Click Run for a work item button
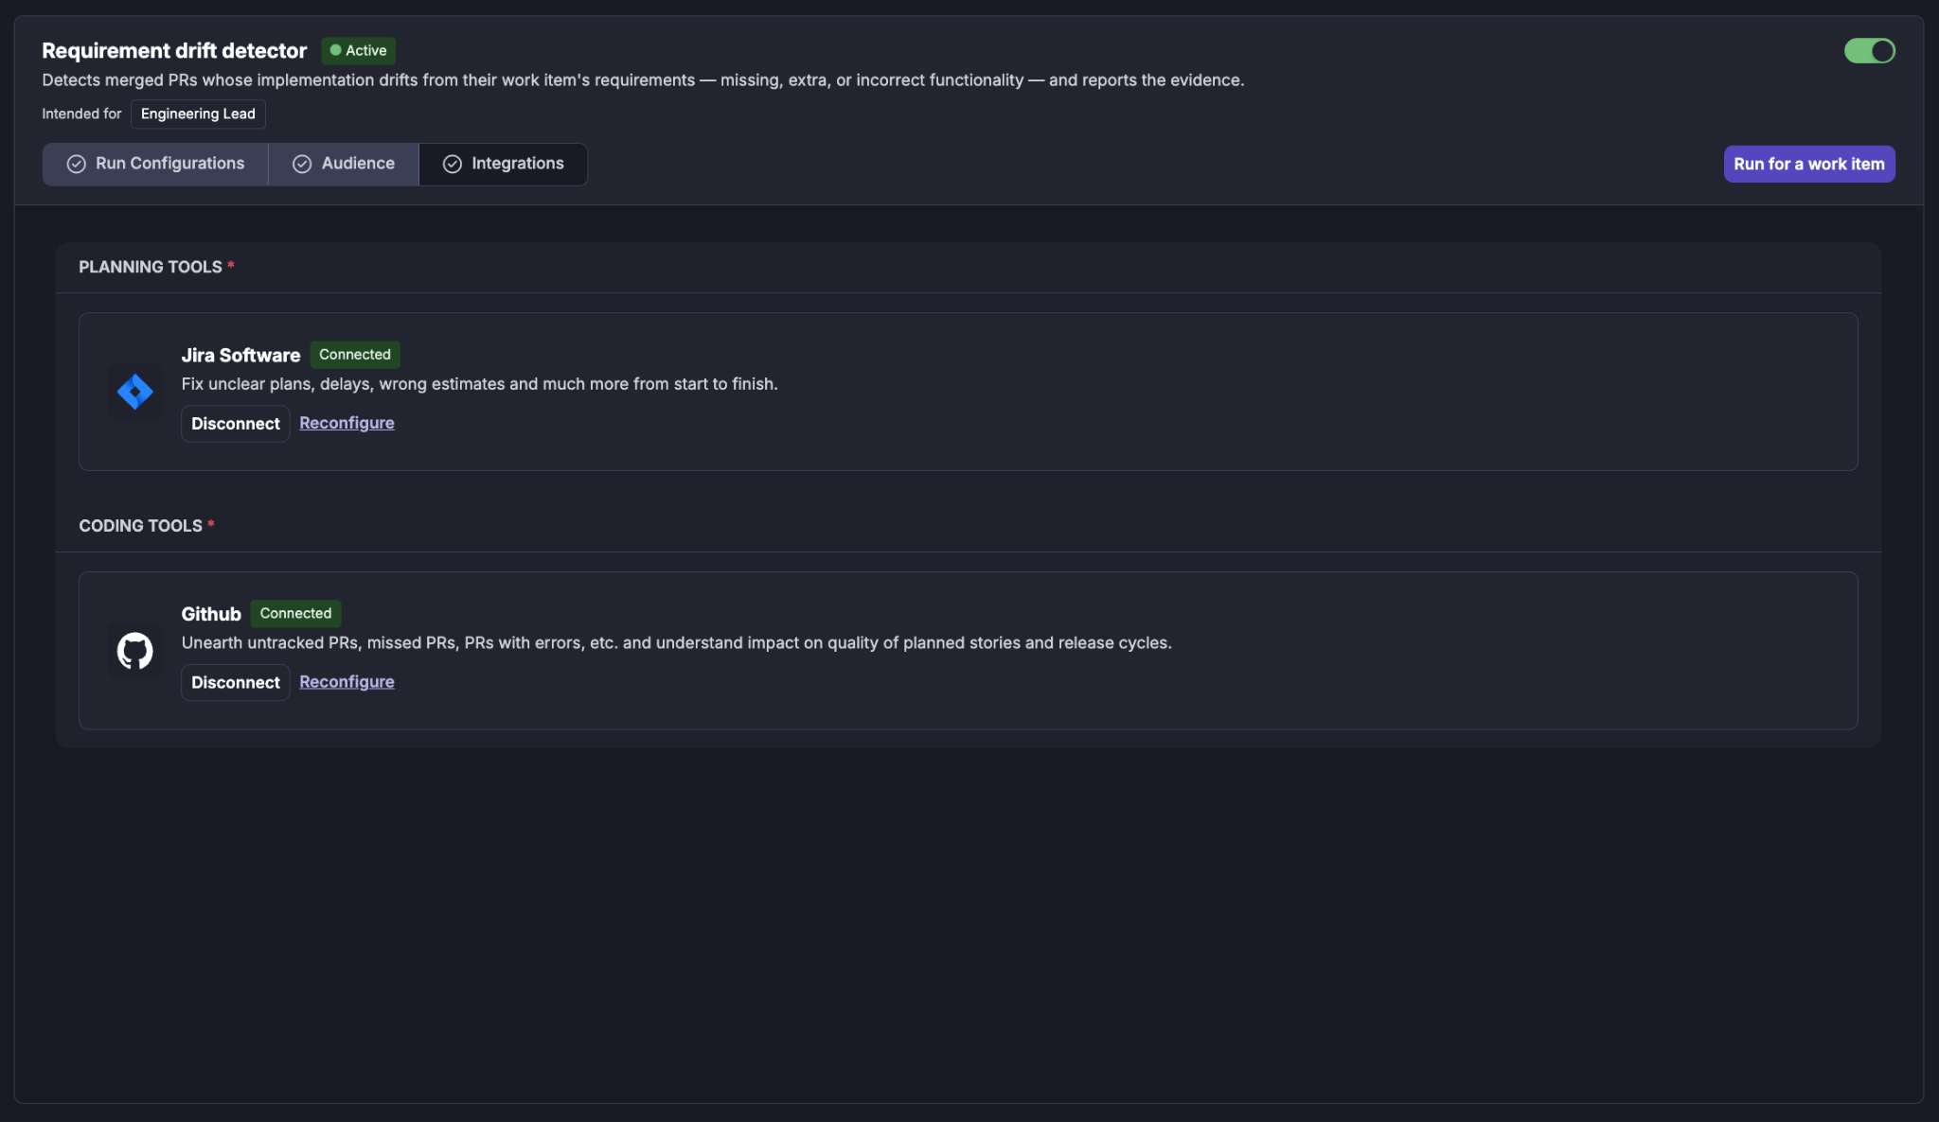The width and height of the screenshot is (1939, 1122). (1808, 164)
